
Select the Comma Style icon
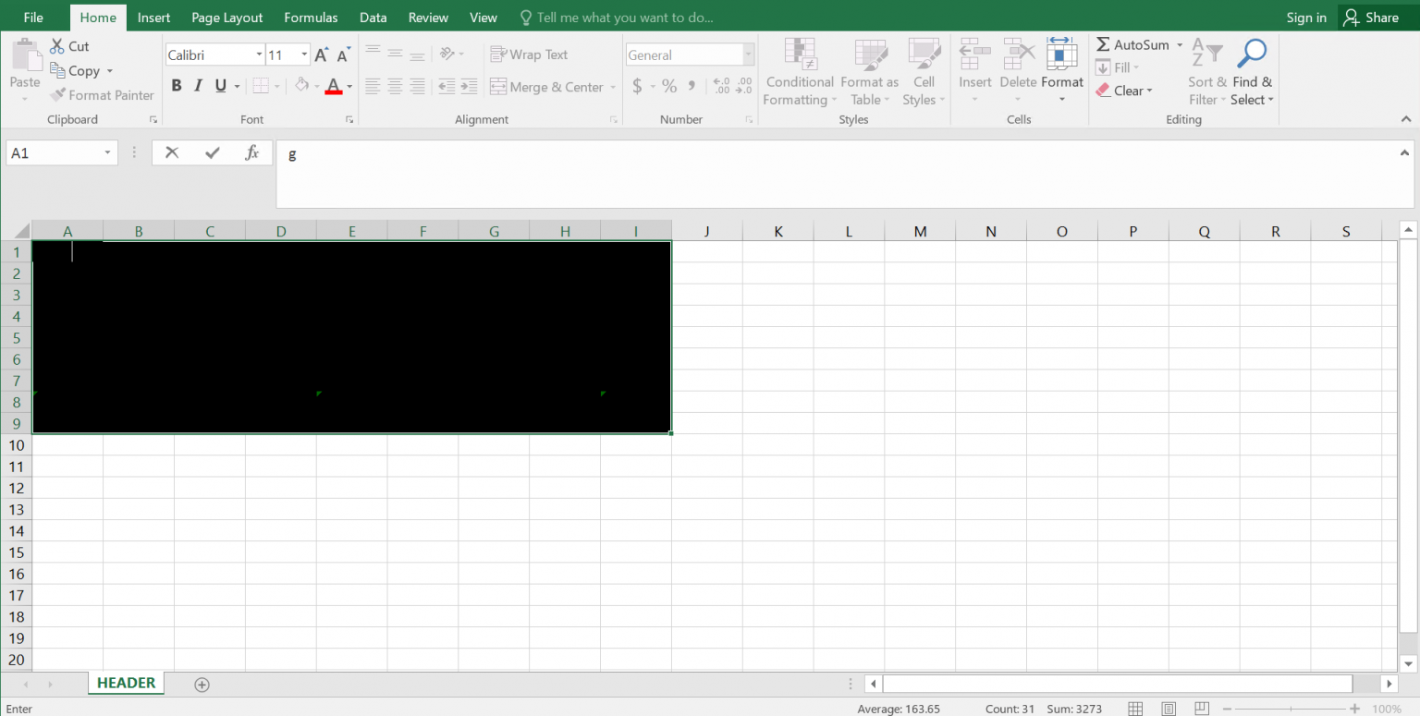(x=691, y=85)
